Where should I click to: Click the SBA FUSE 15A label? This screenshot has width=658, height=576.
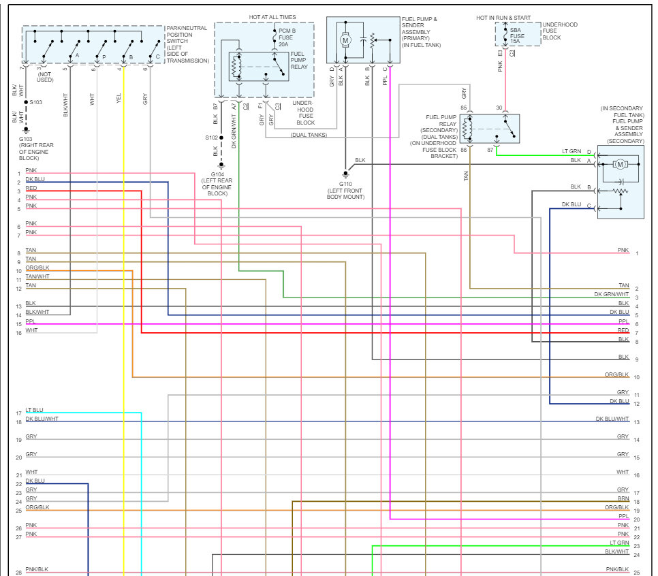point(517,35)
